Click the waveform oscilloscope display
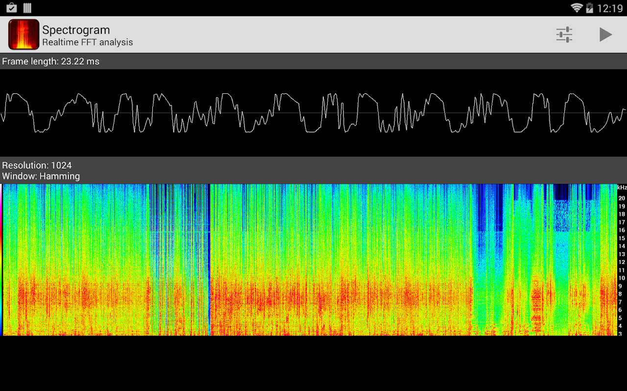Image resolution: width=627 pixels, height=391 pixels. tap(313, 113)
